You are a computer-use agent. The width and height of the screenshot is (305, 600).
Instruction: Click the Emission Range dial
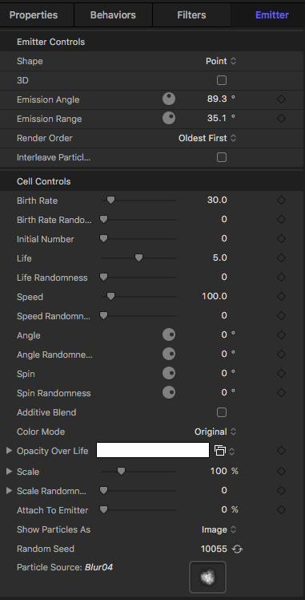click(169, 118)
